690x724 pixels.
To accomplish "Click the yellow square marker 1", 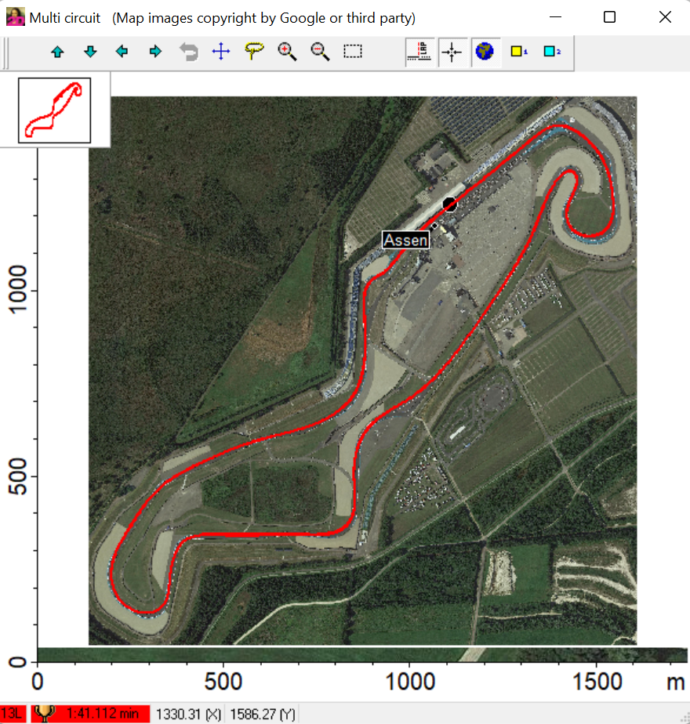I will [x=518, y=52].
